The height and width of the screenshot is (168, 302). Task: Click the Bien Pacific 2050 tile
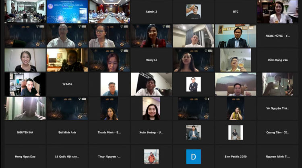click(x=236, y=156)
